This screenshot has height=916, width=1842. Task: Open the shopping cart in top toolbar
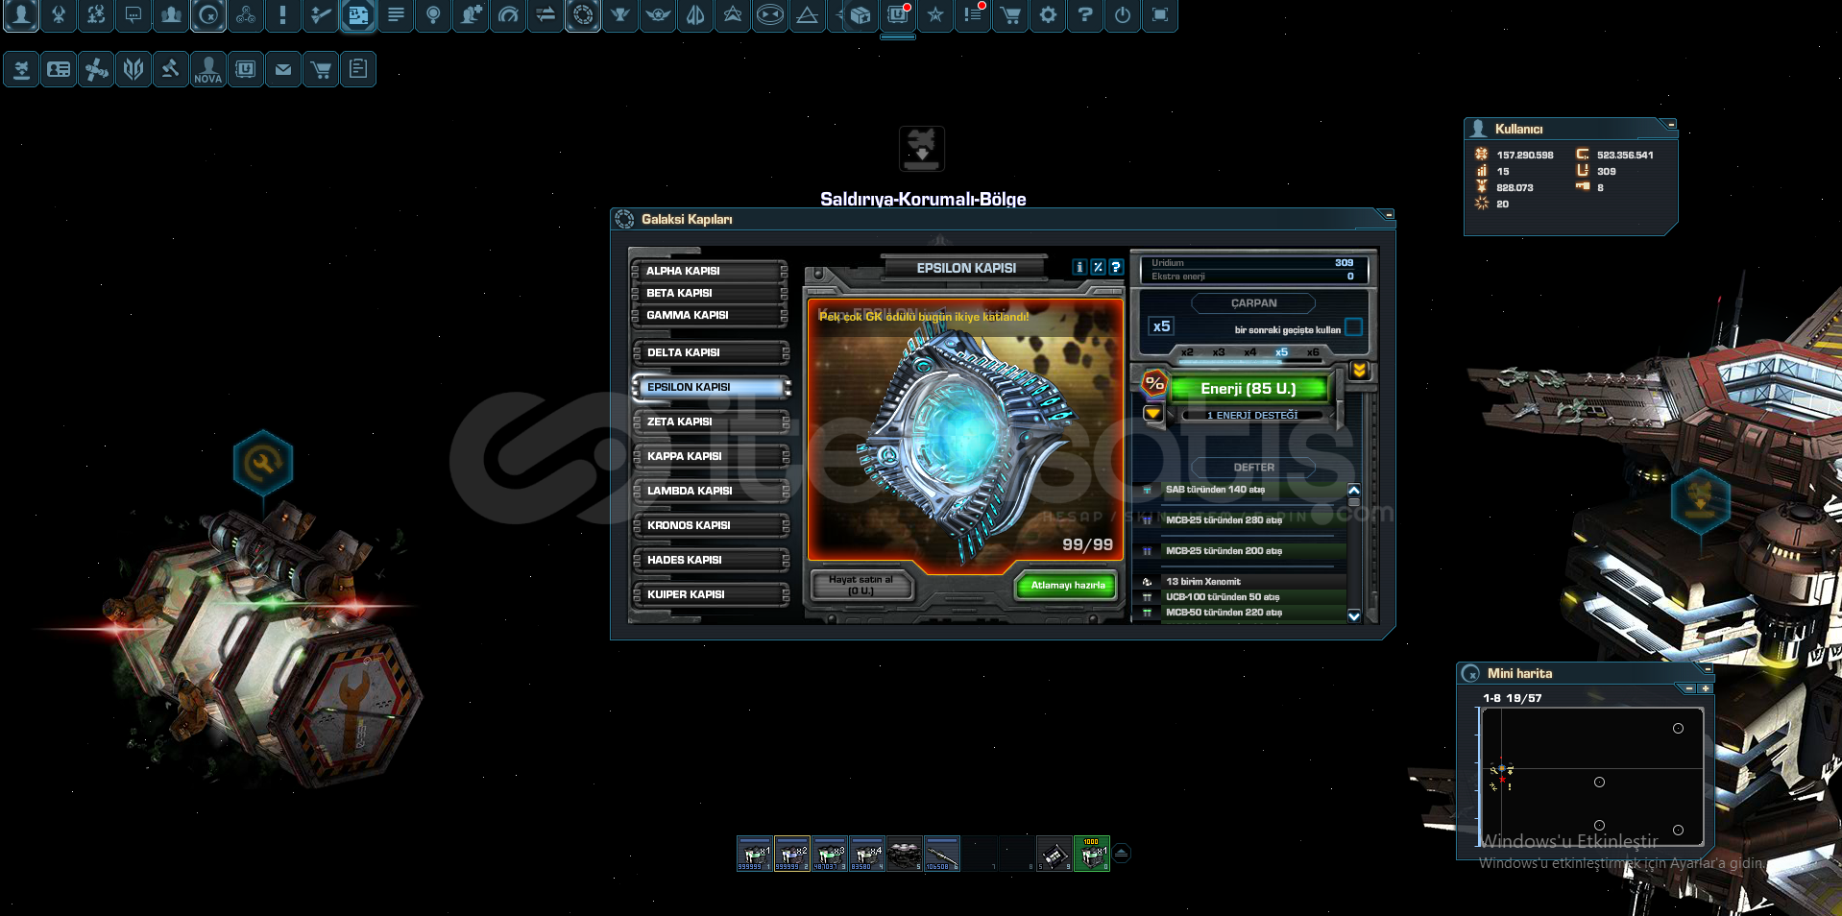coord(1010,14)
